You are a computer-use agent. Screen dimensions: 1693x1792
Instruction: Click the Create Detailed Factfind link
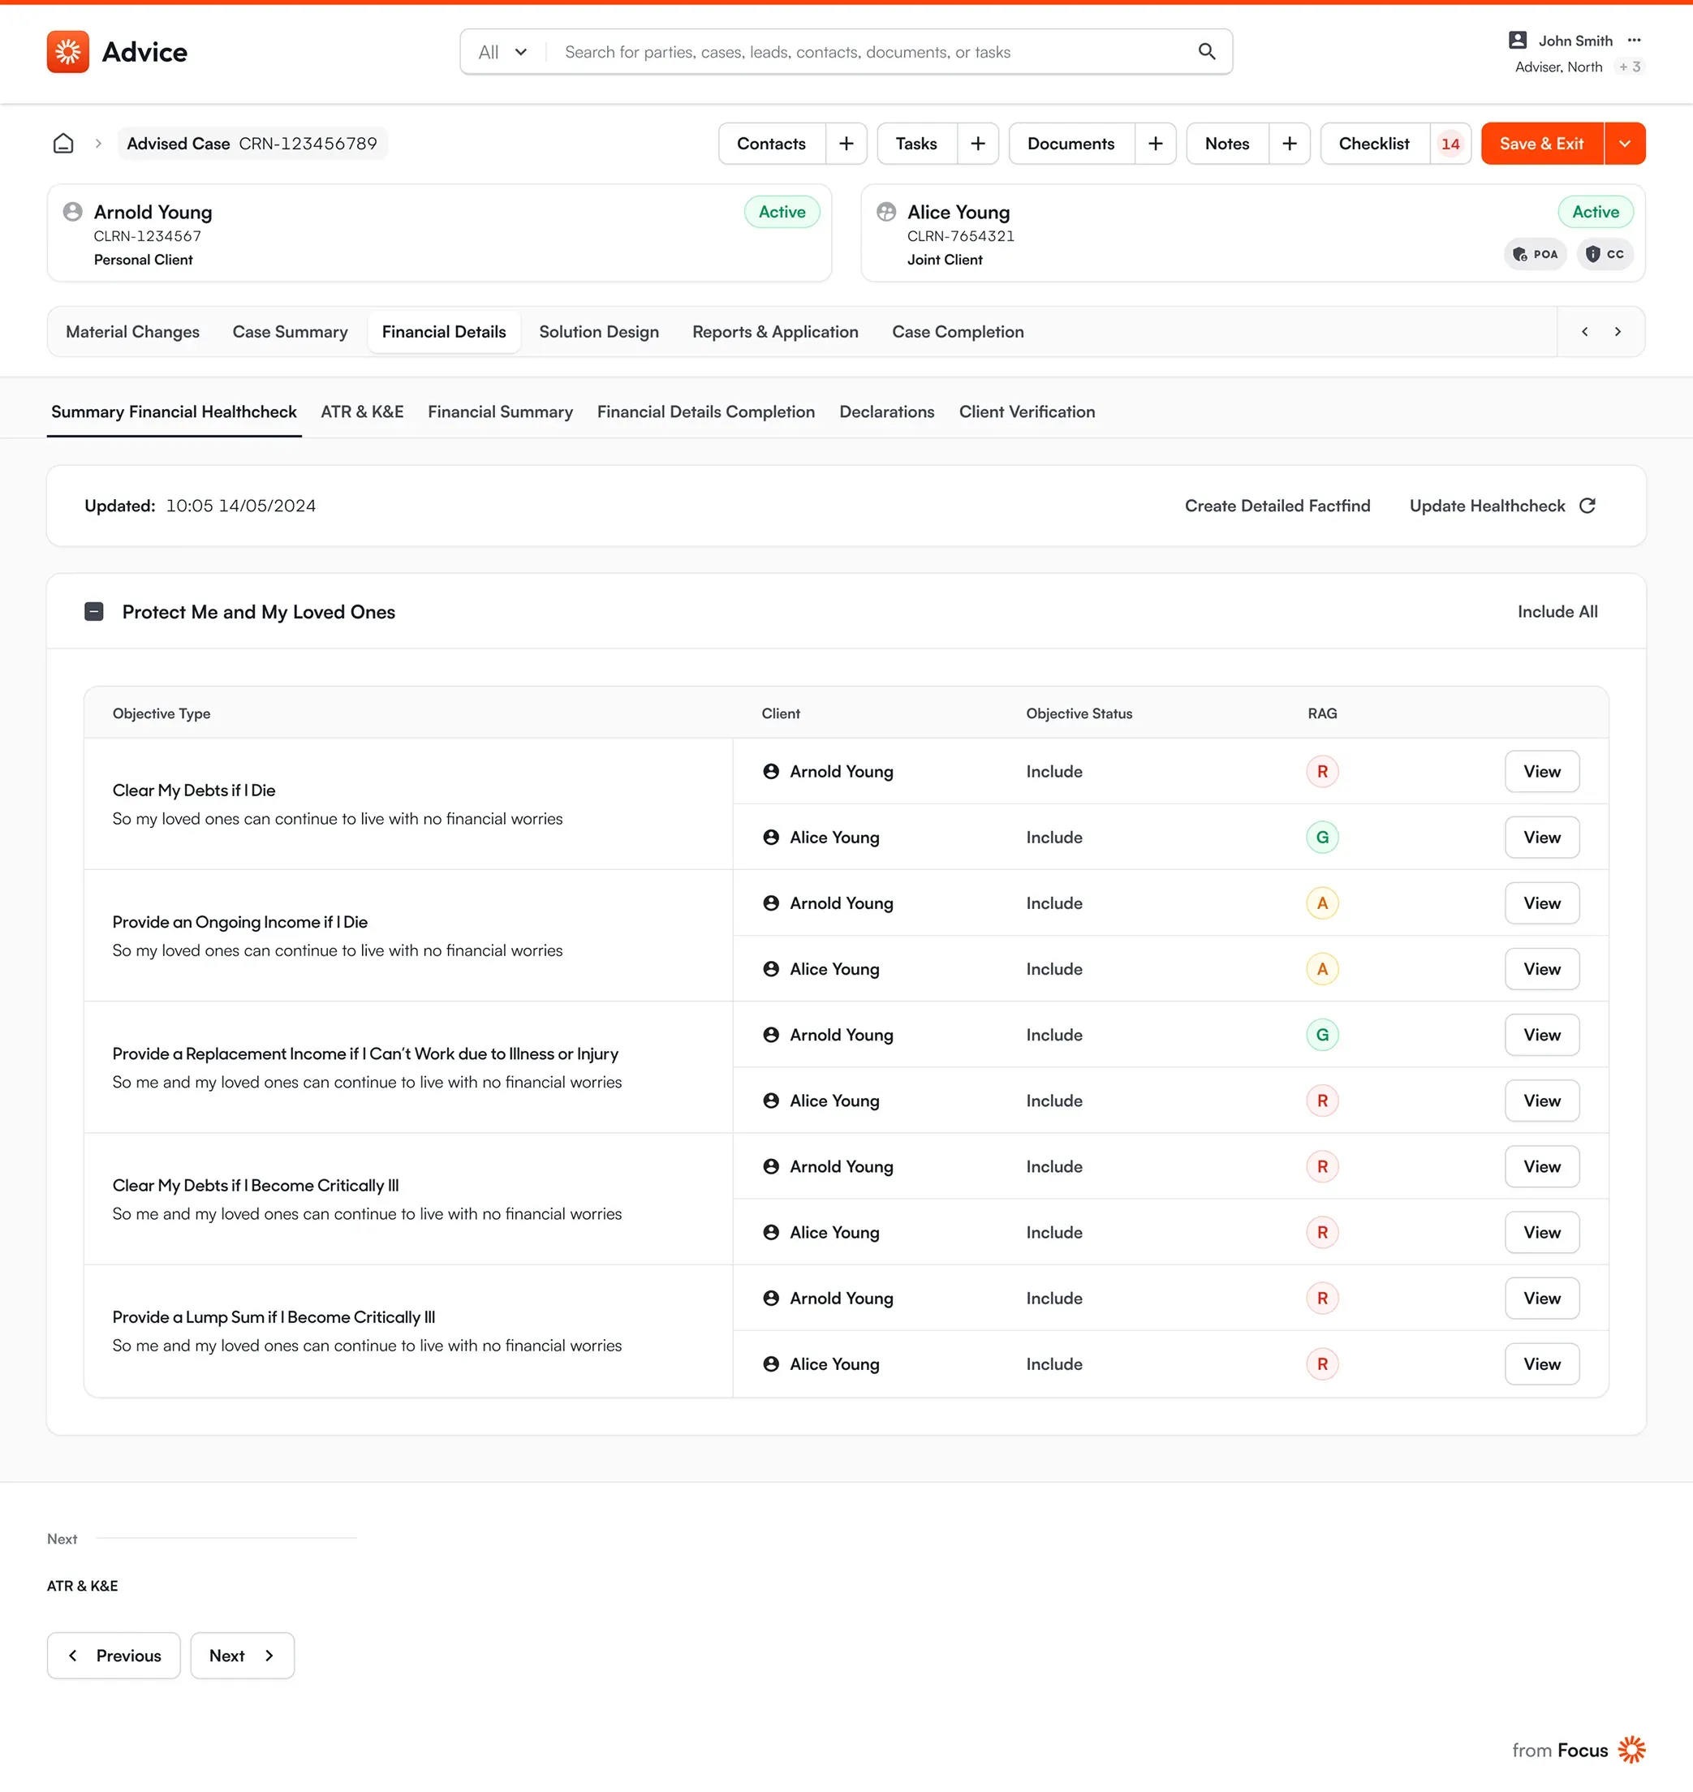click(x=1277, y=506)
